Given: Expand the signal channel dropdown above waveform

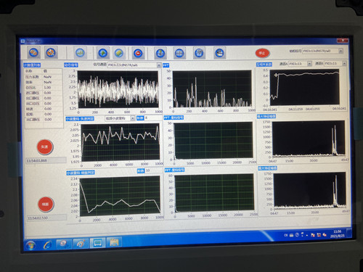Looking at the screenshot, I should click(134, 65).
